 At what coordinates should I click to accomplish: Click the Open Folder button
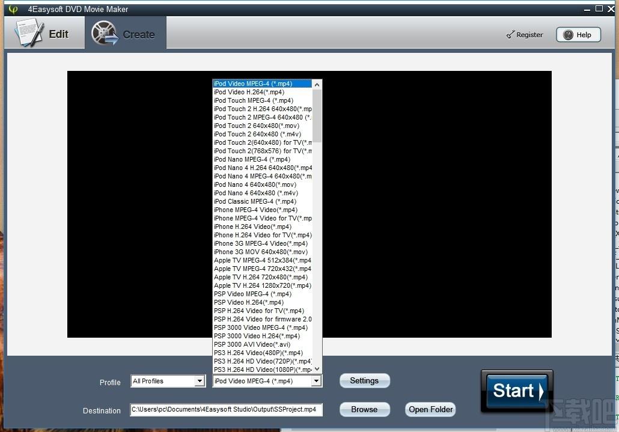click(x=431, y=410)
